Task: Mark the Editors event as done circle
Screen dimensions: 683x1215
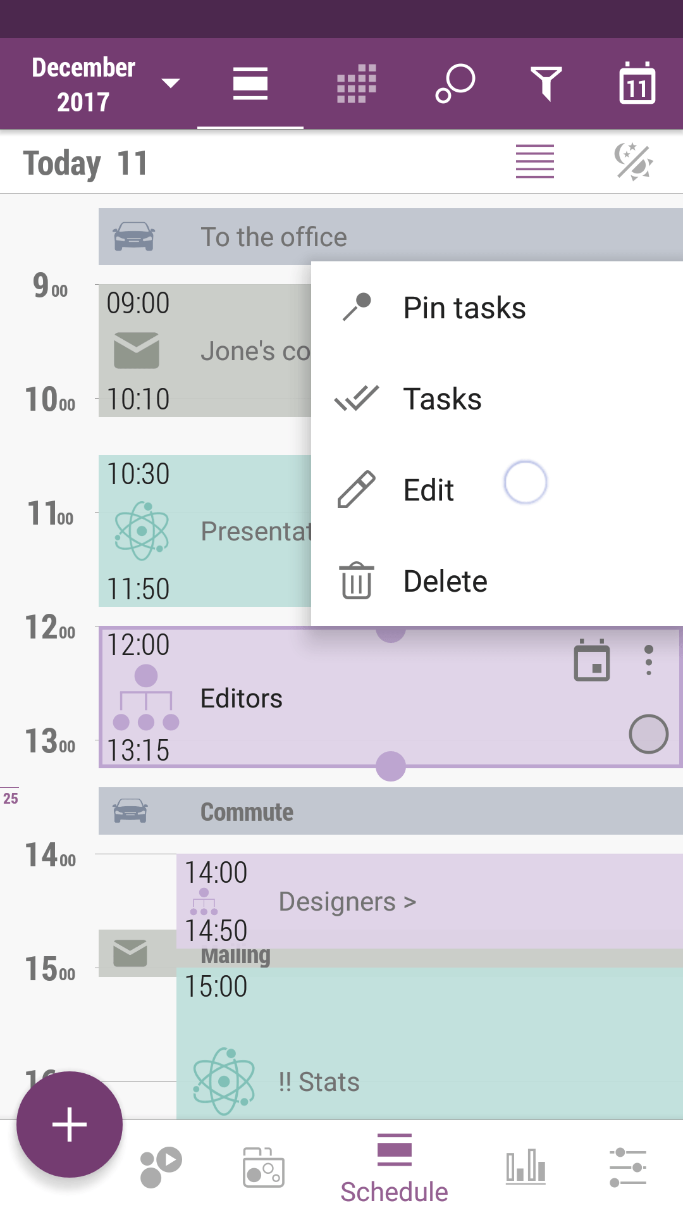Action: (x=648, y=734)
